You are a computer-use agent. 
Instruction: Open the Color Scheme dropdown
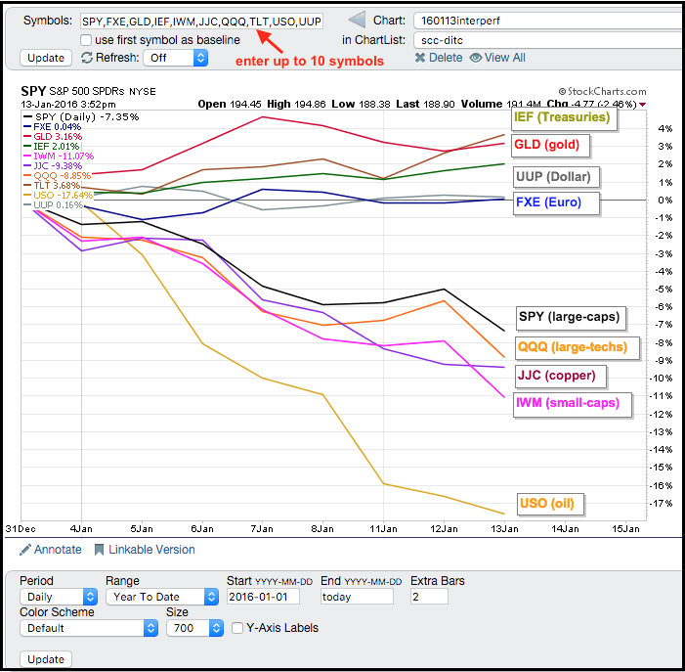click(89, 628)
